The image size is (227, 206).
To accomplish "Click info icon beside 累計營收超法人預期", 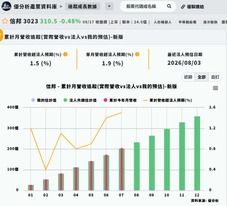I will click(x=65, y=54).
